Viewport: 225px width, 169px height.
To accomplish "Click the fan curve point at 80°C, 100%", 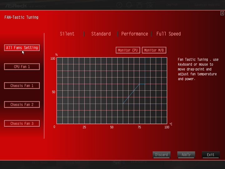I will click(145, 58).
